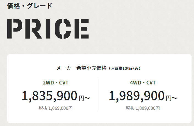Click the 1,989,900円 price
This screenshot has height=126, width=194.
pyautogui.click(x=143, y=96)
